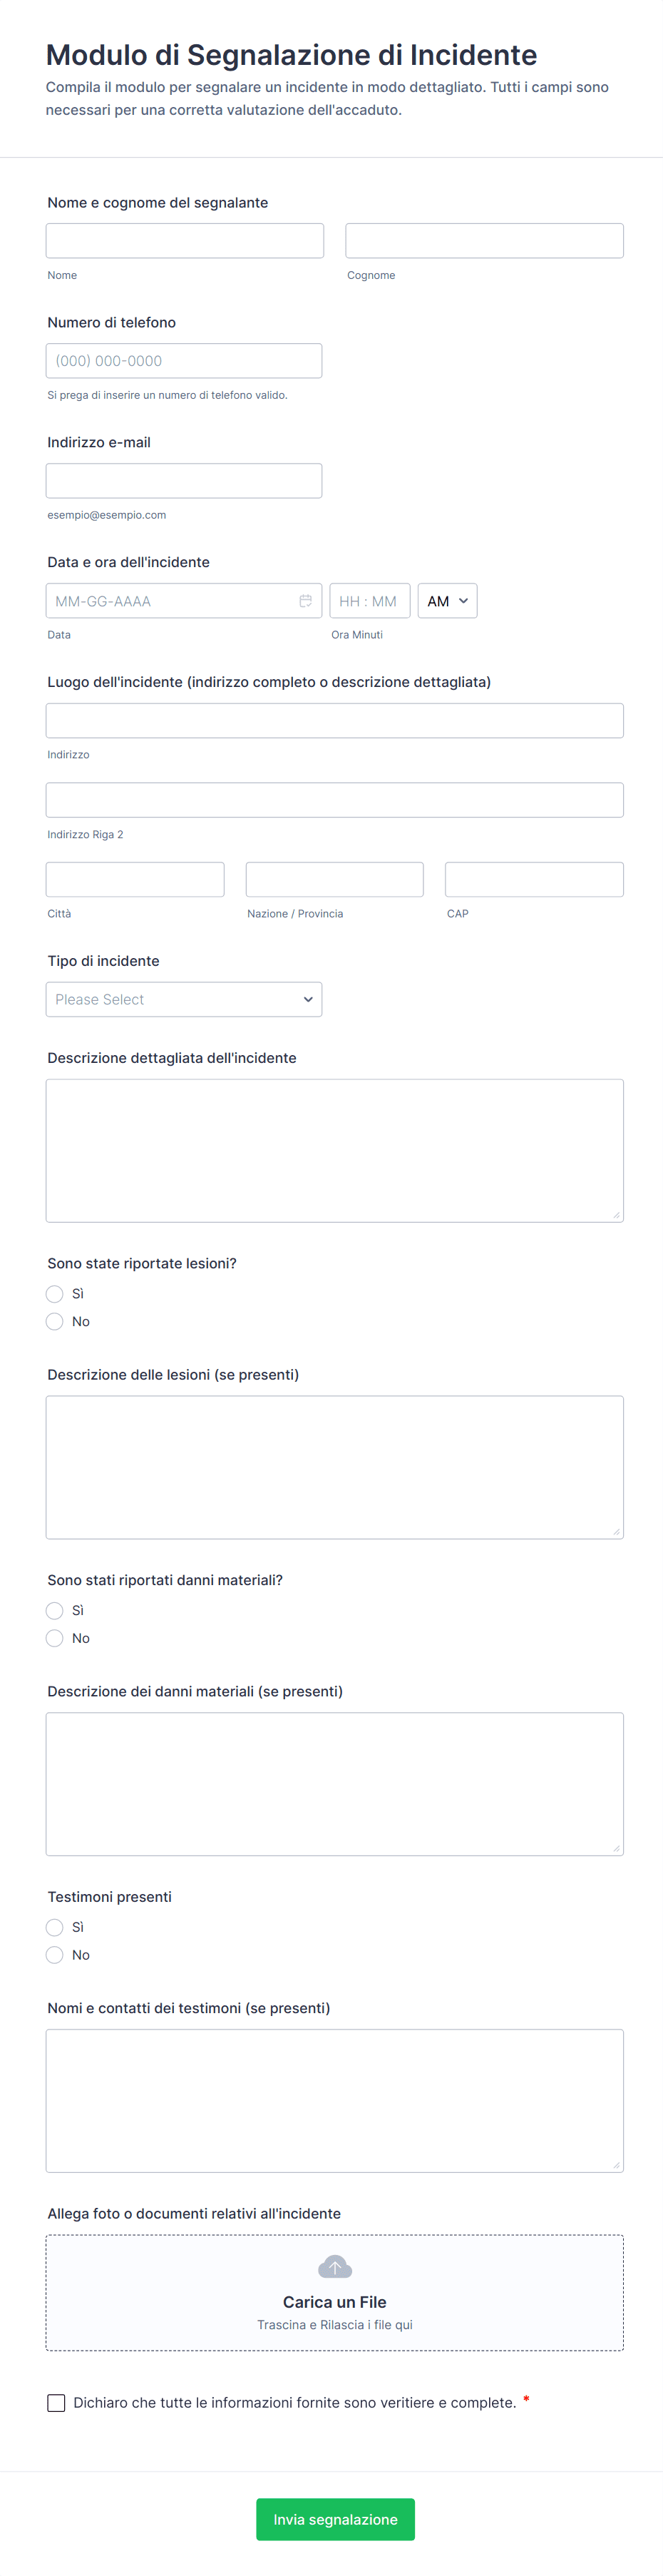Select No for injuries reported
Viewport: 663px width, 2576px height.
pyautogui.click(x=55, y=1322)
